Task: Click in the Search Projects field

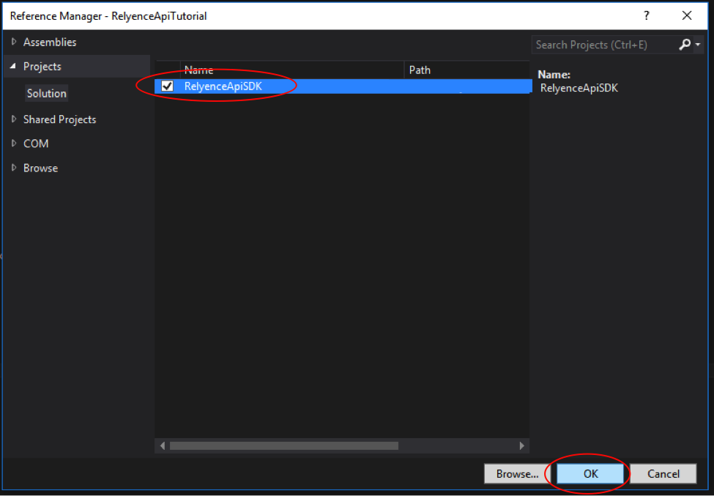Action: click(602, 45)
